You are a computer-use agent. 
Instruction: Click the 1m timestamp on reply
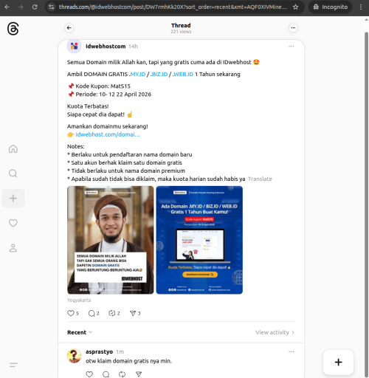point(120,351)
